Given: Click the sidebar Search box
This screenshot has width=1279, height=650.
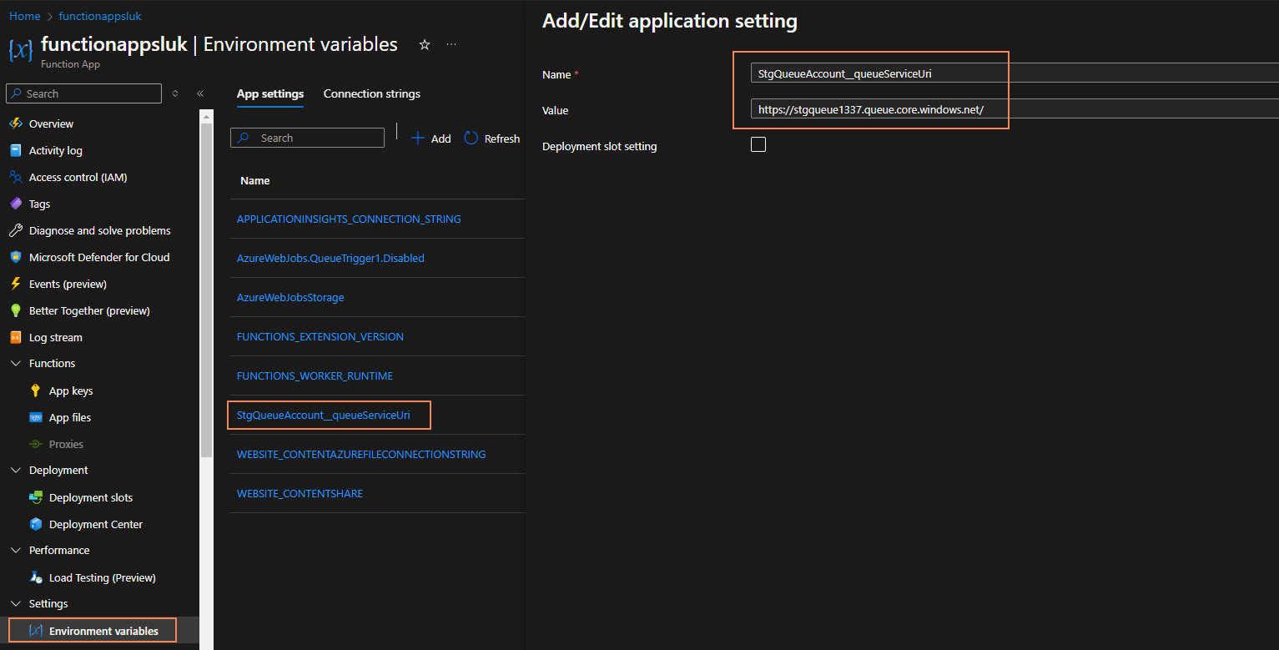Looking at the screenshot, I should pyautogui.click(x=83, y=93).
